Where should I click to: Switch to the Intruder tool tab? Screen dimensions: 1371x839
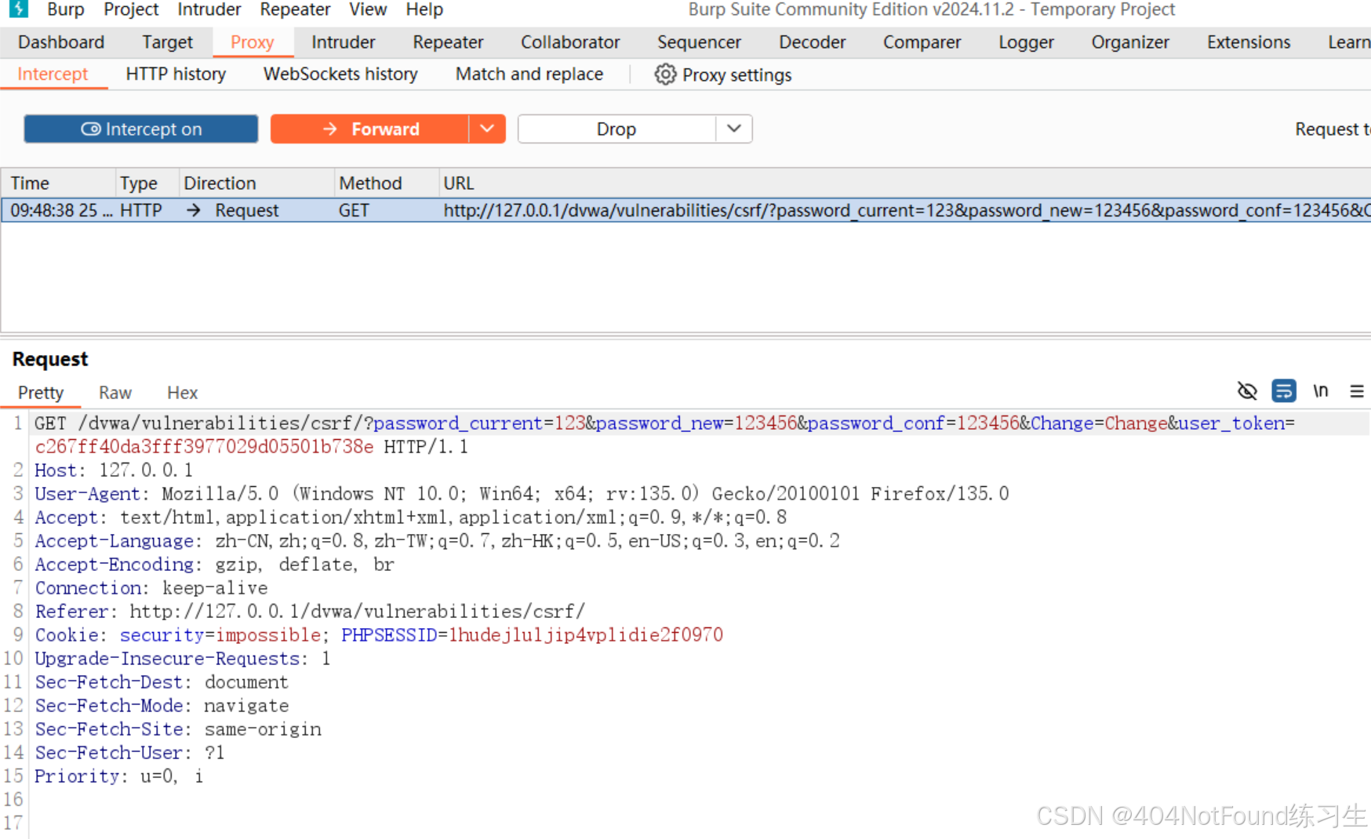[x=344, y=42]
